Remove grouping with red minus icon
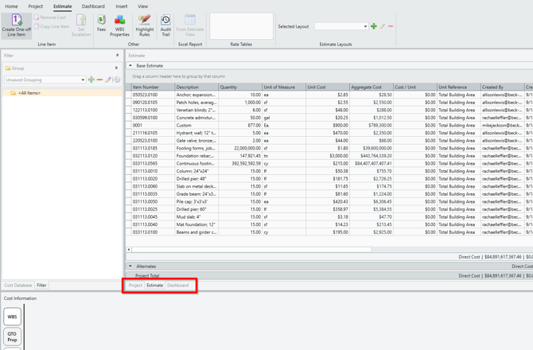533x350 pixels. tap(99, 80)
